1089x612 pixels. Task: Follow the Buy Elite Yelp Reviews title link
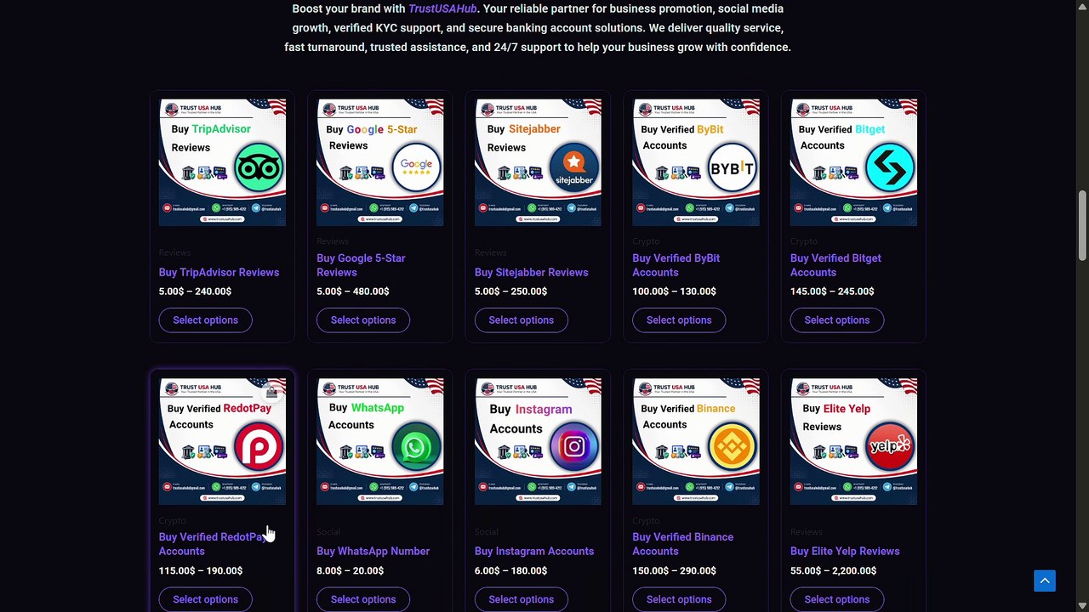(845, 551)
